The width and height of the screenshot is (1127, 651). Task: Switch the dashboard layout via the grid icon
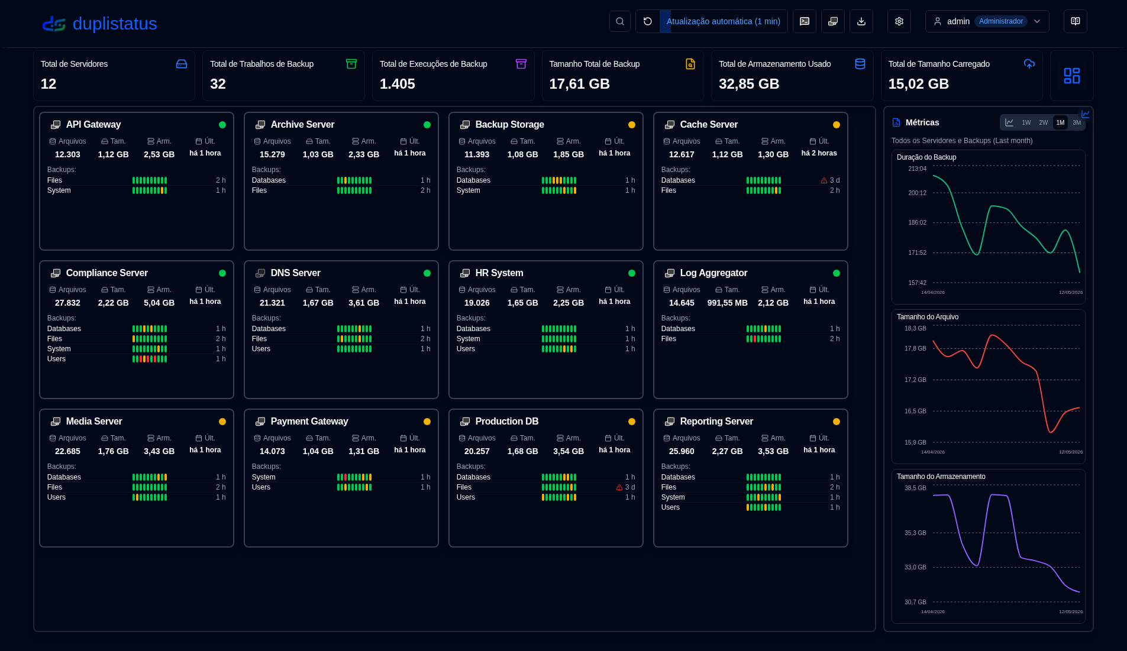click(1072, 76)
